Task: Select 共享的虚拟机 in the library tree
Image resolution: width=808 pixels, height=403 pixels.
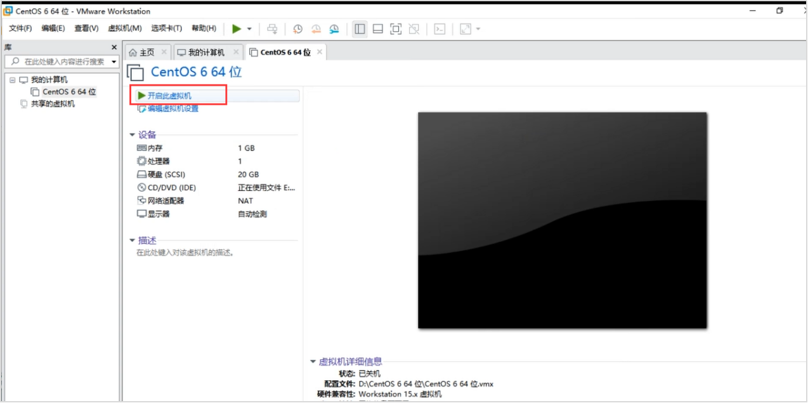Action: pyautogui.click(x=53, y=103)
